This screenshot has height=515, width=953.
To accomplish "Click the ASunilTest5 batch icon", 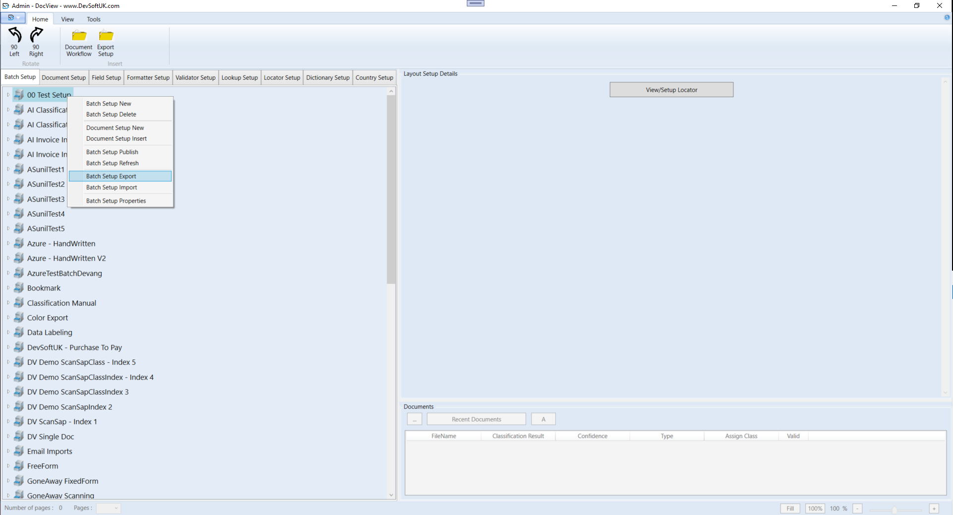I will pos(19,229).
